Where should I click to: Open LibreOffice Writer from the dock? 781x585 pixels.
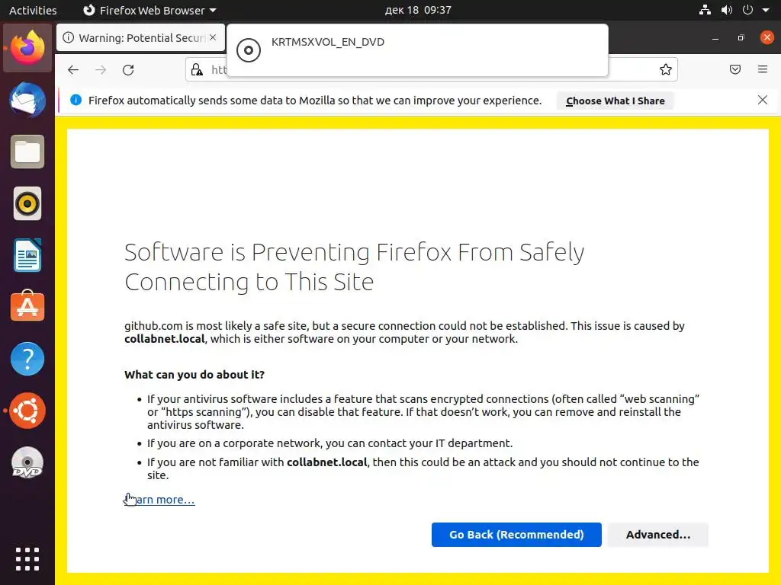27,255
